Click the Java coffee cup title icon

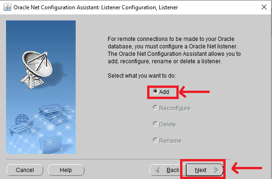(x=7, y=7)
